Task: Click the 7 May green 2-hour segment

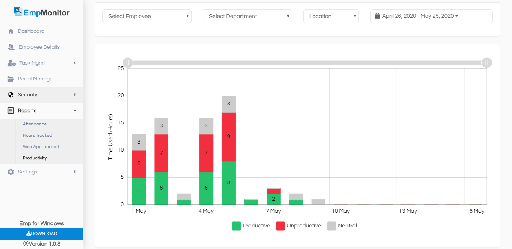Action: click(x=273, y=199)
